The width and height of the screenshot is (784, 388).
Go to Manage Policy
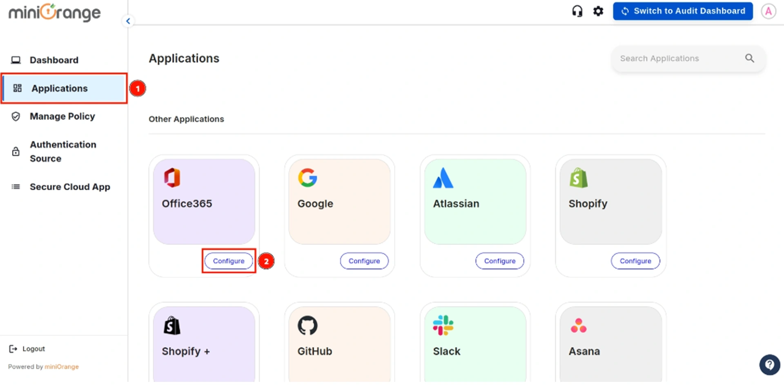click(62, 117)
